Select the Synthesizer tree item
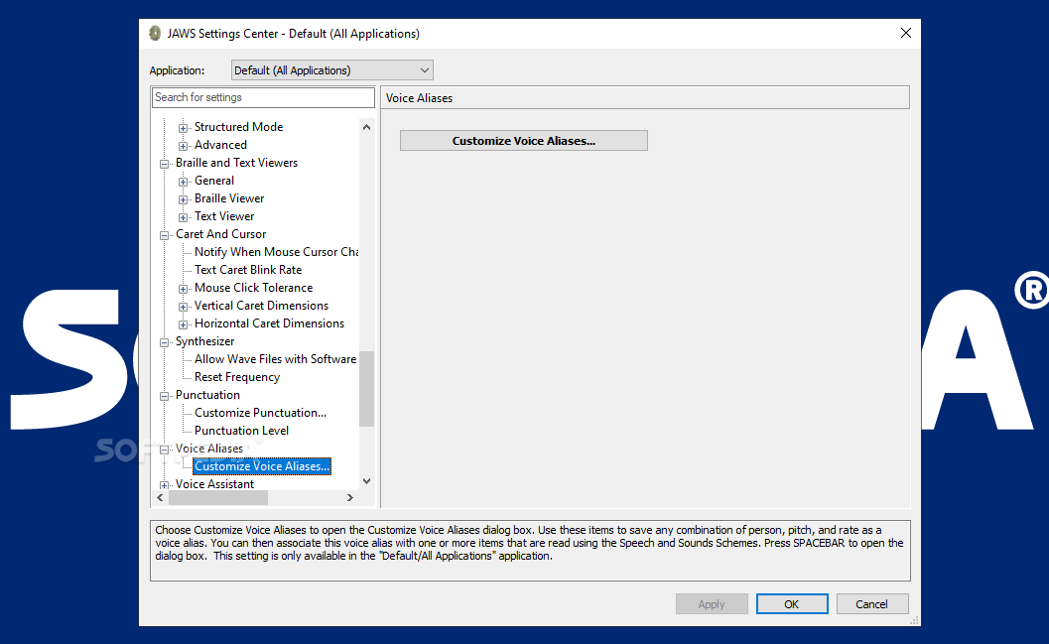Viewport: 1049px width, 644px height. 204,341
